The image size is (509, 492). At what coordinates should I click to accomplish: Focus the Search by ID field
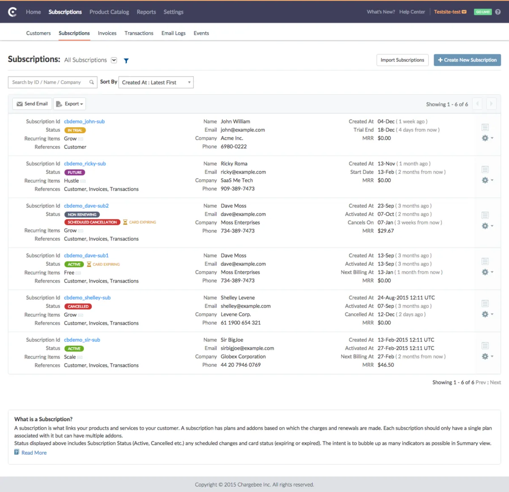(x=49, y=82)
